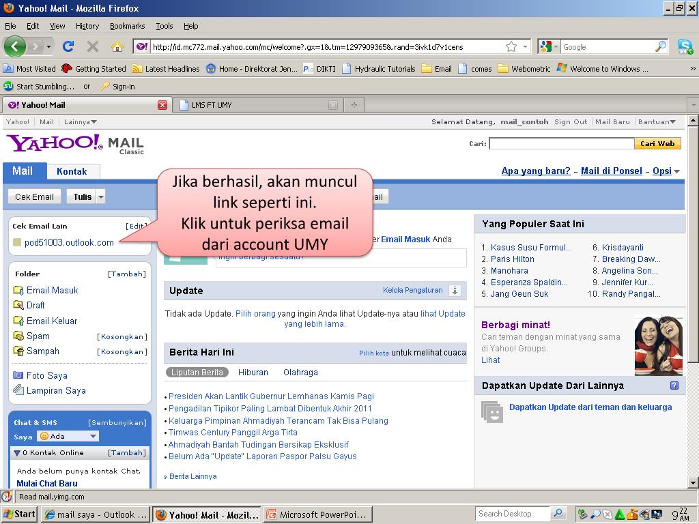Go back with the green arrow button
The width and height of the screenshot is (699, 524).
(15, 46)
